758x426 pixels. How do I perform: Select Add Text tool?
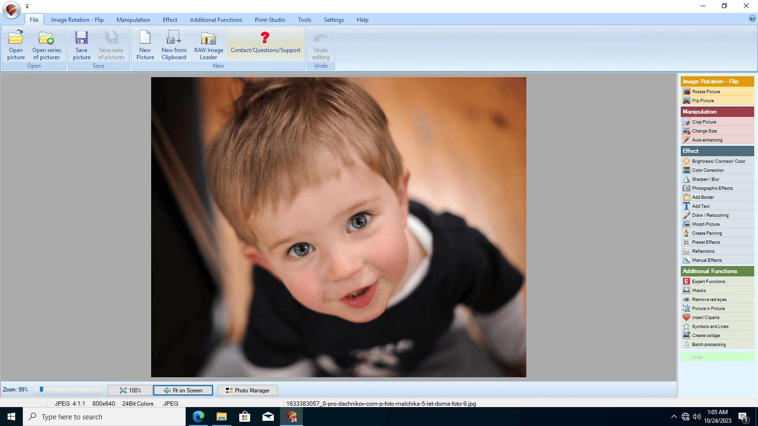(717, 206)
